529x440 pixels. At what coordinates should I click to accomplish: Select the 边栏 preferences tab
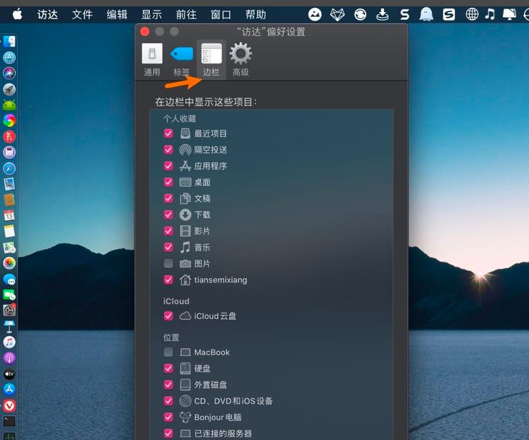click(x=211, y=59)
